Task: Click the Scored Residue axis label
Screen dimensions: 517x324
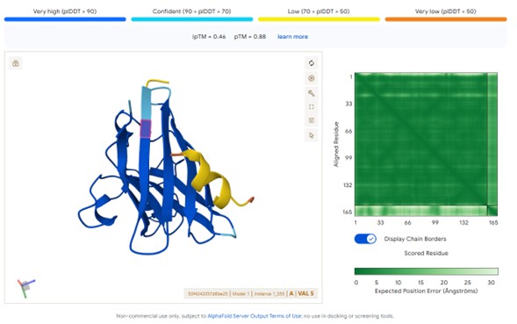Action: coord(426,253)
